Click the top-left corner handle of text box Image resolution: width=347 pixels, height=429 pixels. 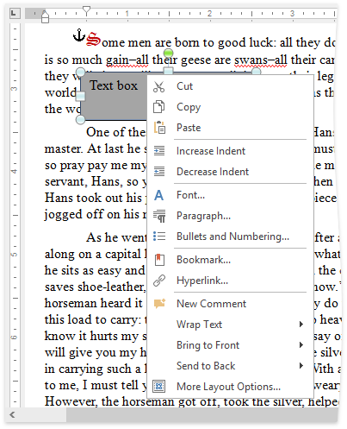pos(81,73)
